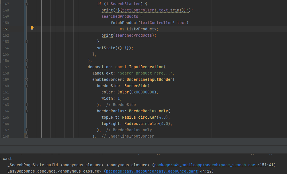Collapse the UnderlineInputBorder block at line 159
The height and width of the screenshot is (174, 287).
27,80
